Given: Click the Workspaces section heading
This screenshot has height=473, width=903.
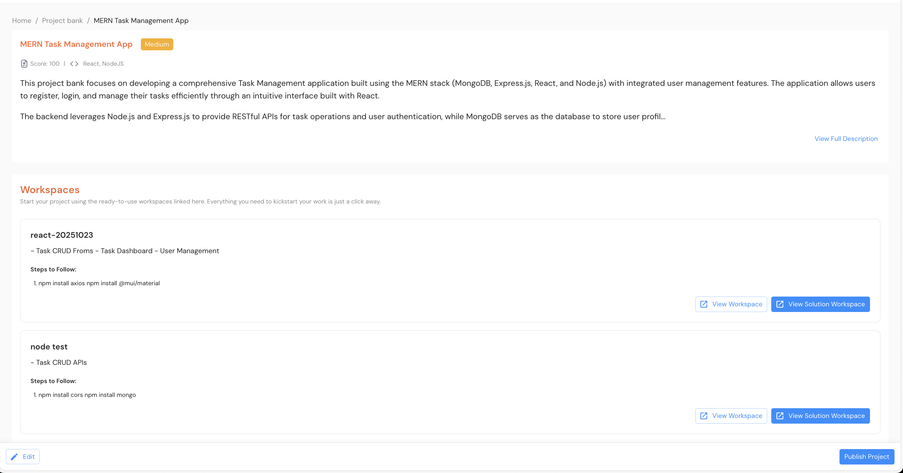Looking at the screenshot, I should [50, 189].
